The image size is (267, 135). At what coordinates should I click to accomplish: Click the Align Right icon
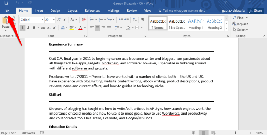(103, 28)
